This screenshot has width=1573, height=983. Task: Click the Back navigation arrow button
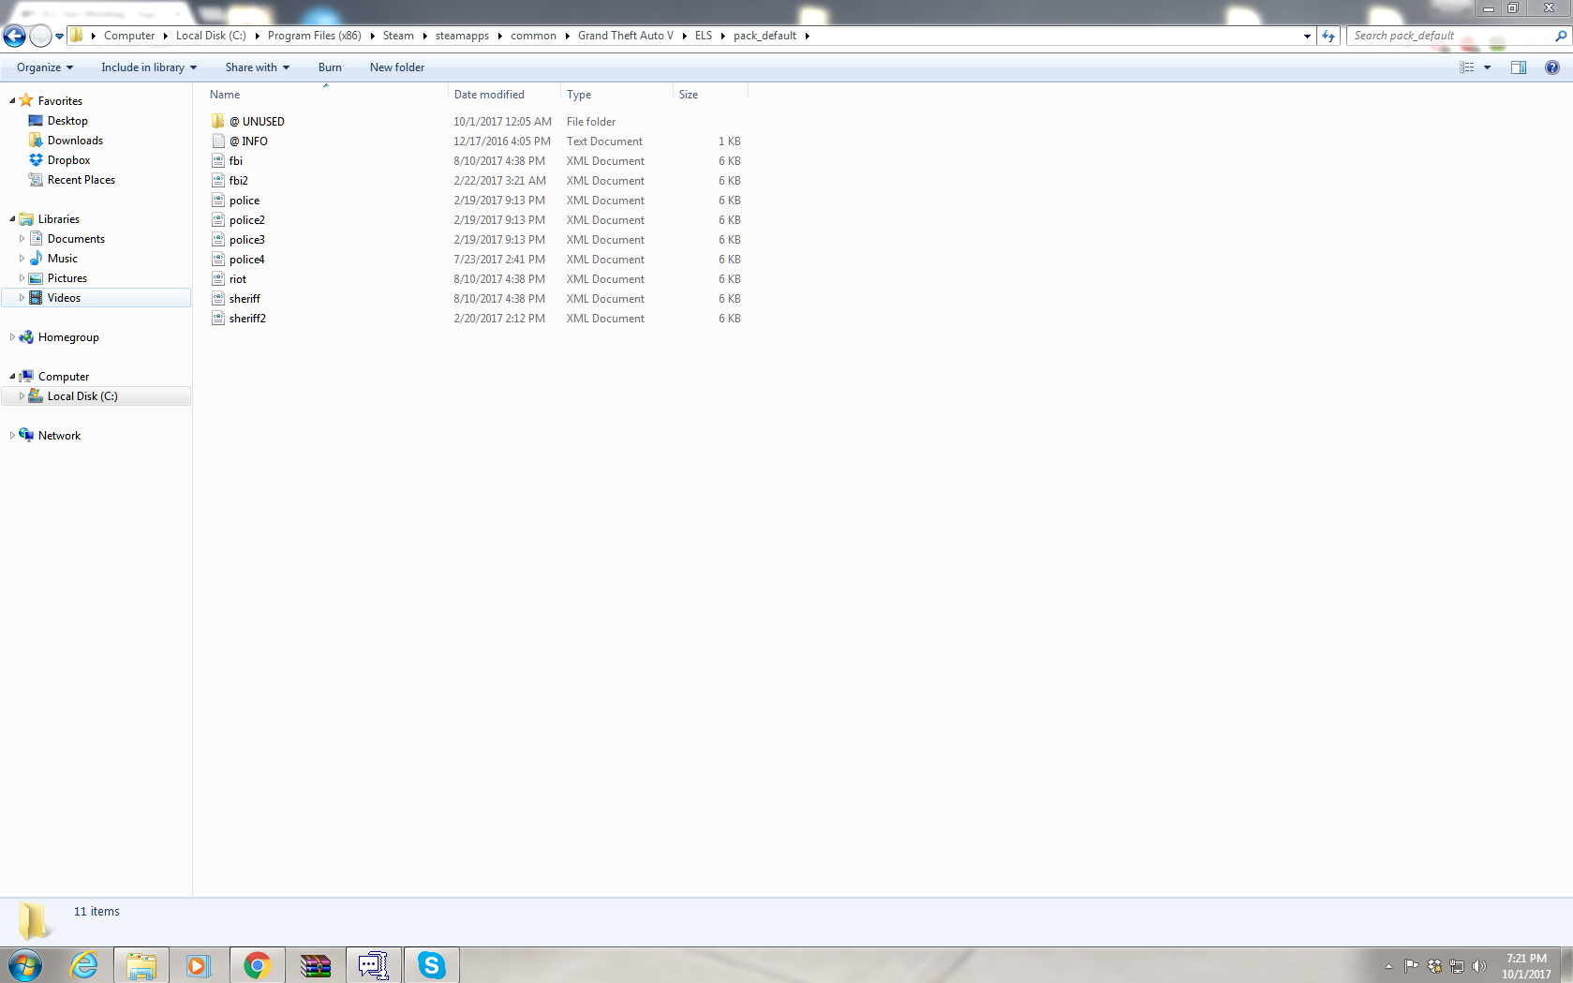point(14,36)
